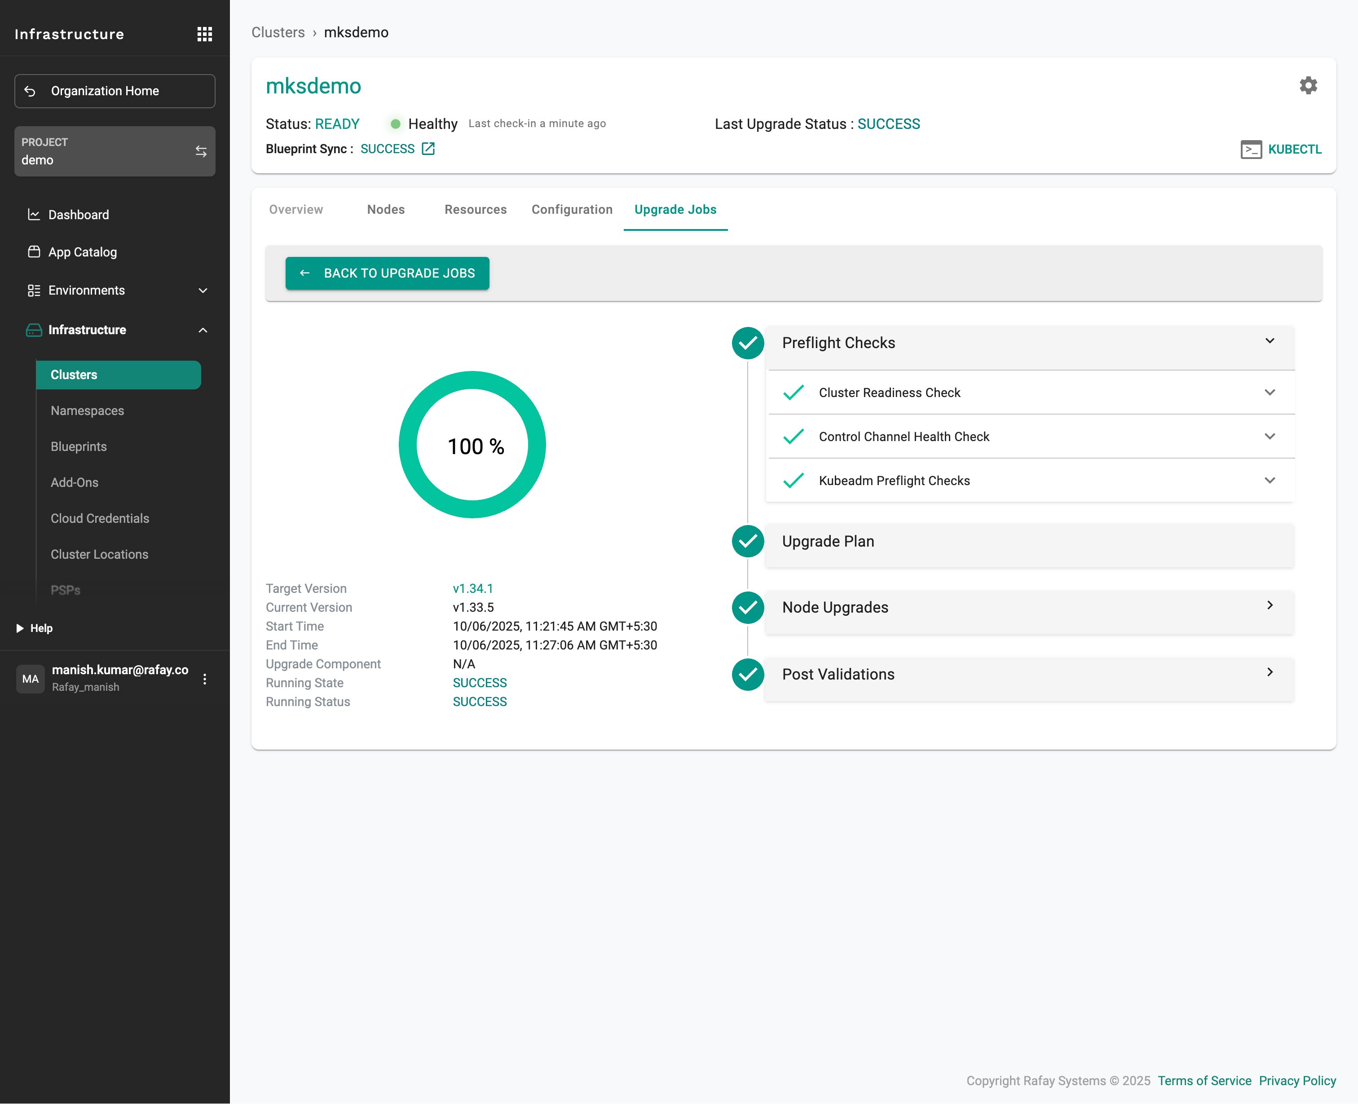Expand the Node Upgrades step
This screenshot has height=1104, width=1358.
[1269, 605]
